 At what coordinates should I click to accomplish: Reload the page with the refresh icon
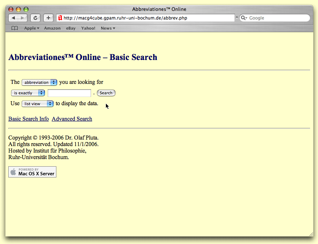tap(35, 18)
